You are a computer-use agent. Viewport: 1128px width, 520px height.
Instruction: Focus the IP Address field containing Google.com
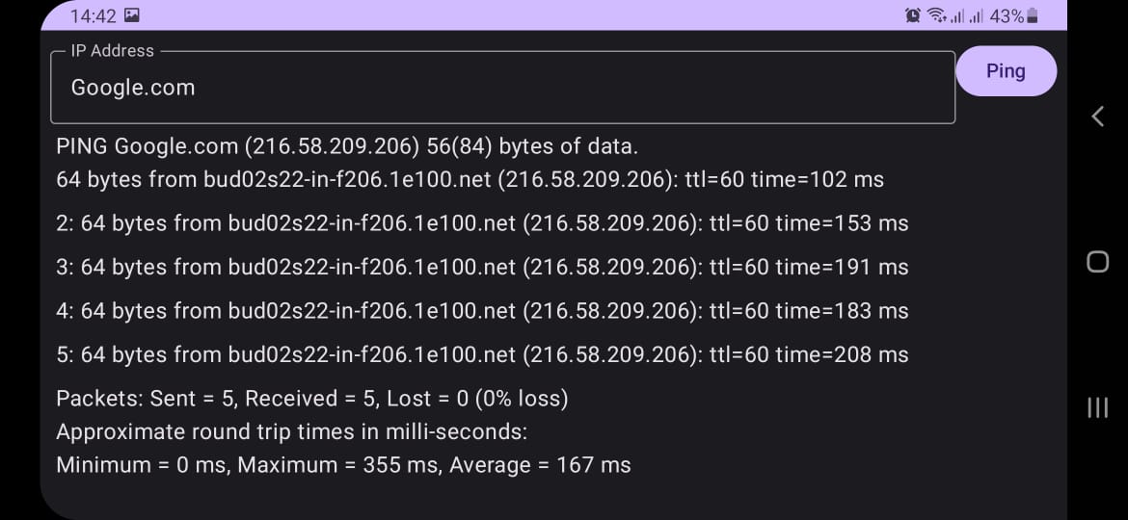click(x=501, y=88)
